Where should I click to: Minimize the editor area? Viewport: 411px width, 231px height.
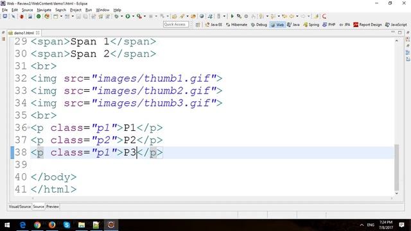coord(392,32)
